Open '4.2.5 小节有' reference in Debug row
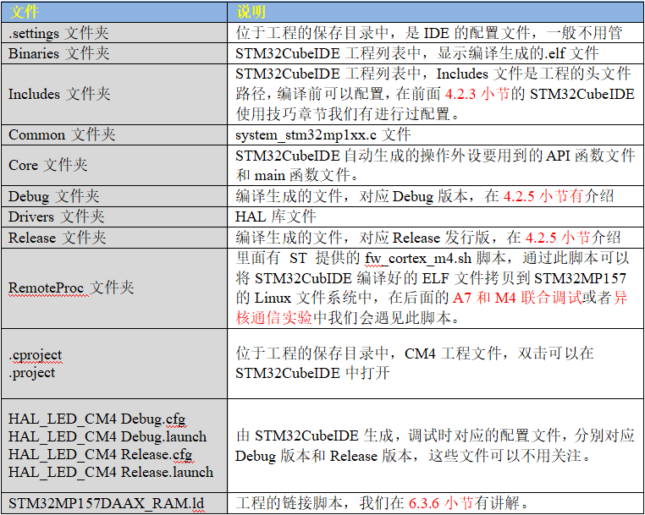The height and width of the screenshot is (515, 645). [543, 196]
